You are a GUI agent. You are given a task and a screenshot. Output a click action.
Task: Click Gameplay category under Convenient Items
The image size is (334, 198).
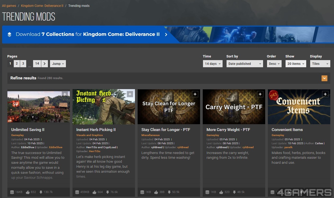278,135
